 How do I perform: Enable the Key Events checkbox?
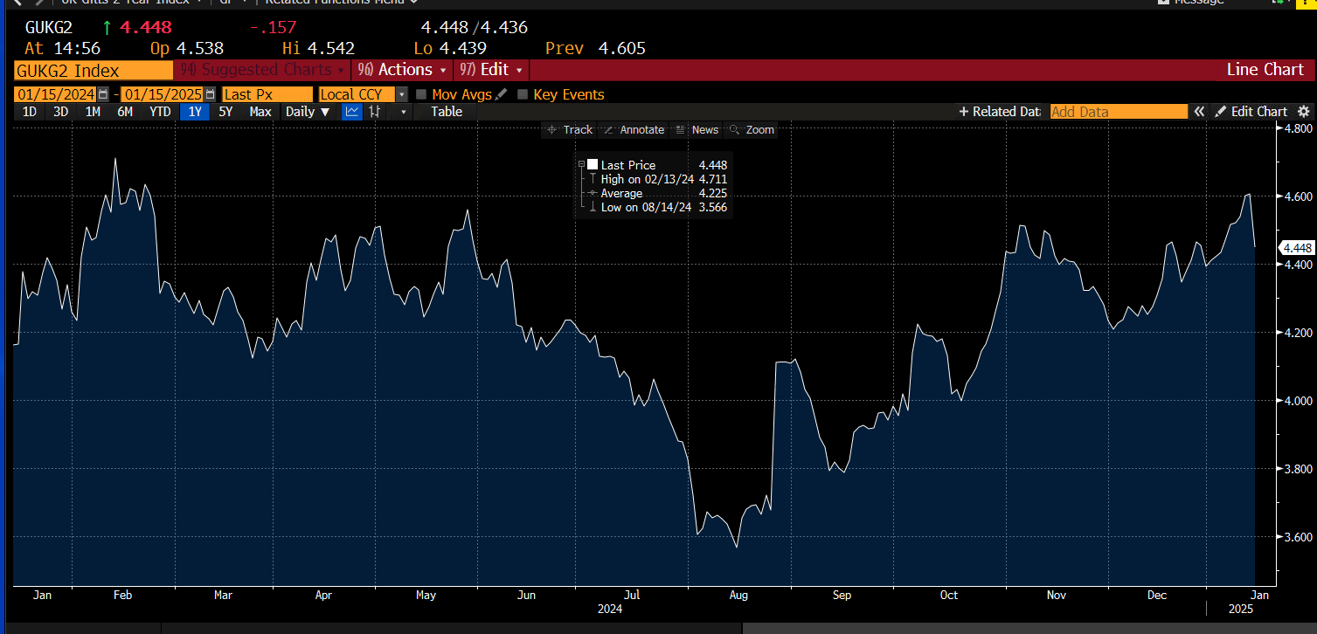point(522,93)
